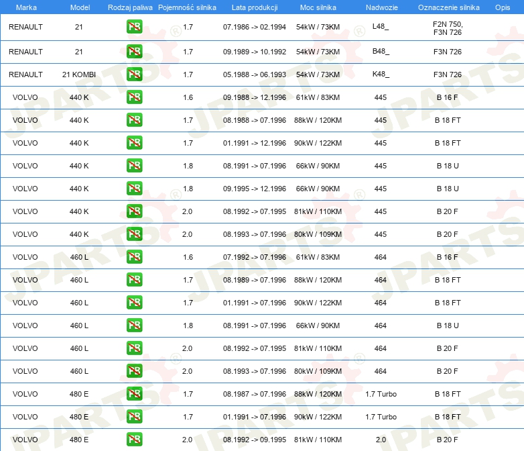Select fuel icon for Volvo 440 K 01.1991 row
524x451 pixels.
pos(134,143)
